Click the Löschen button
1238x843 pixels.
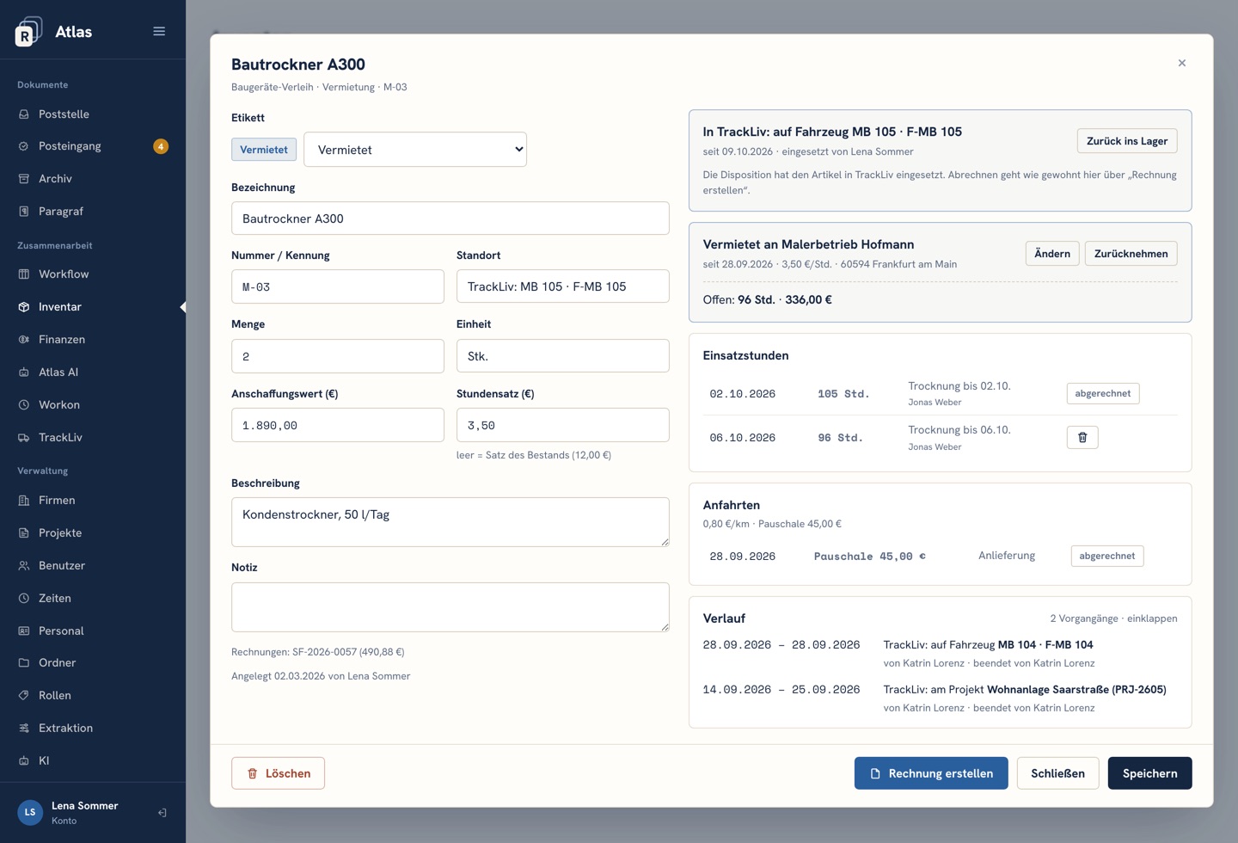[x=278, y=773]
